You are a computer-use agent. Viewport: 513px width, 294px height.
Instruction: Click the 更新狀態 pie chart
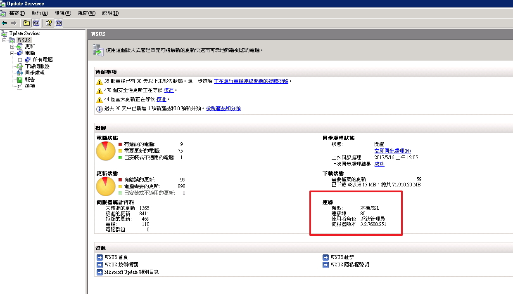click(x=106, y=186)
